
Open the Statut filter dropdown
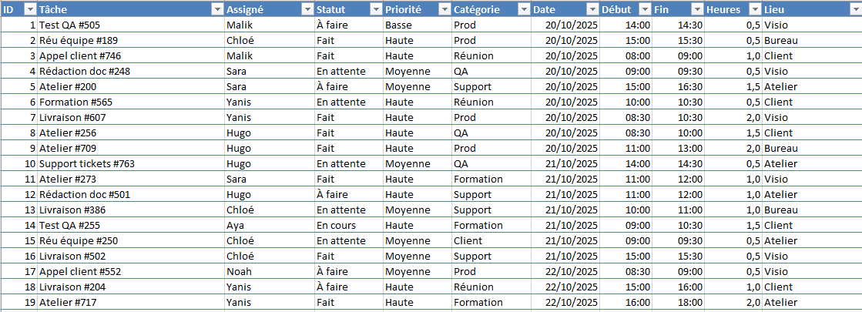pos(376,9)
